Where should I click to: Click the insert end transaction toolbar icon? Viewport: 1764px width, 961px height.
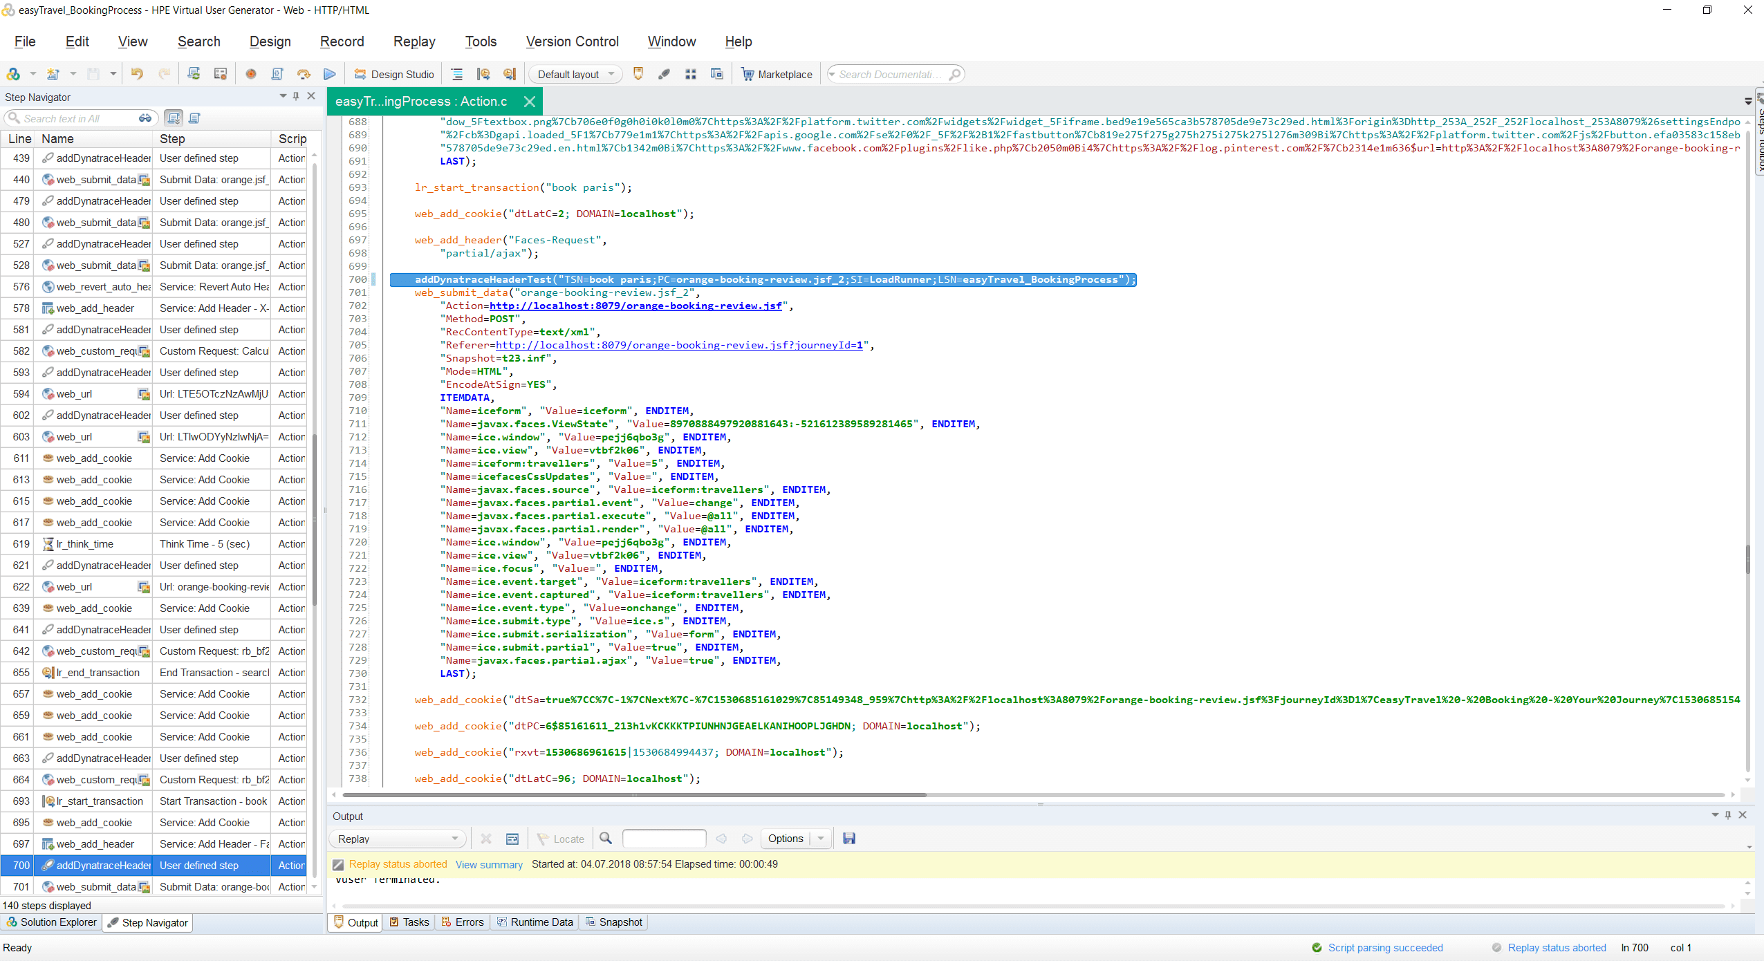coord(510,74)
